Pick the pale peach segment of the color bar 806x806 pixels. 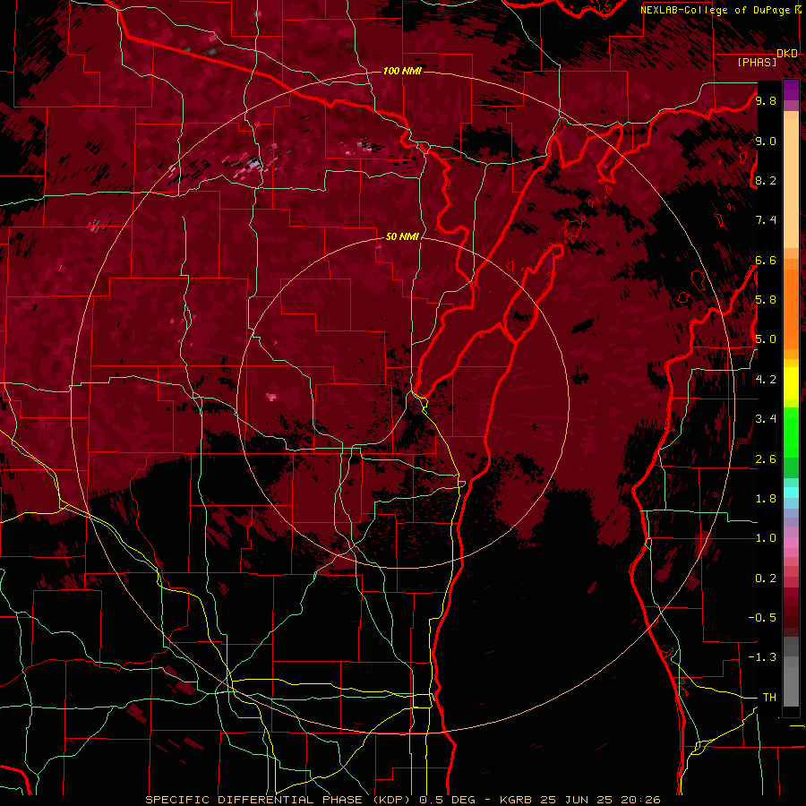[x=791, y=185]
